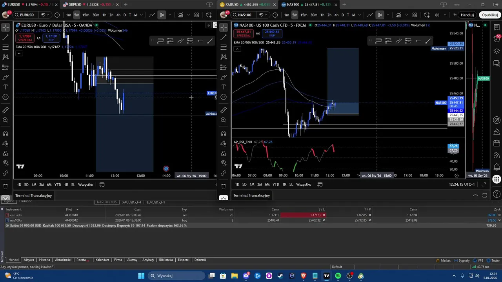Open the date range calendar icon in EURUSD window
The width and height of the screenshot is (502, 282).
(x=102, y=184)
